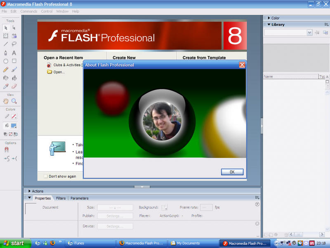Click the Size document button
Screen dimensions: 330x248
coord(115,207)
